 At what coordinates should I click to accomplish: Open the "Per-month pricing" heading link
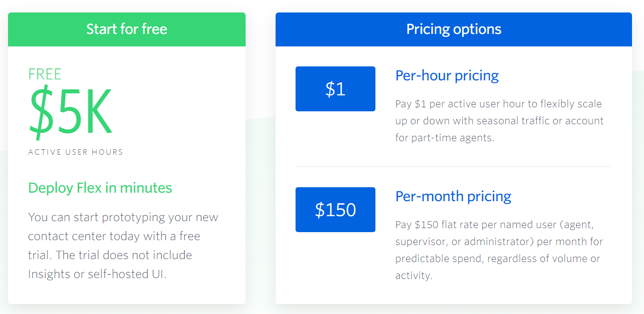(x=453, y=197)
